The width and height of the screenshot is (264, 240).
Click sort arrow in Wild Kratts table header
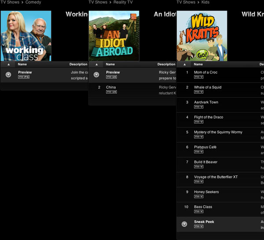coord(184,64)
